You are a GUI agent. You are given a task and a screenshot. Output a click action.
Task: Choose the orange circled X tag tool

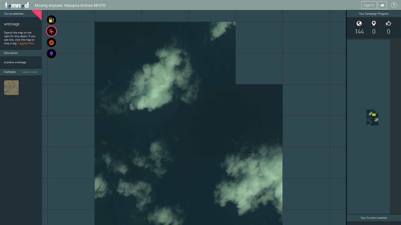51,43
